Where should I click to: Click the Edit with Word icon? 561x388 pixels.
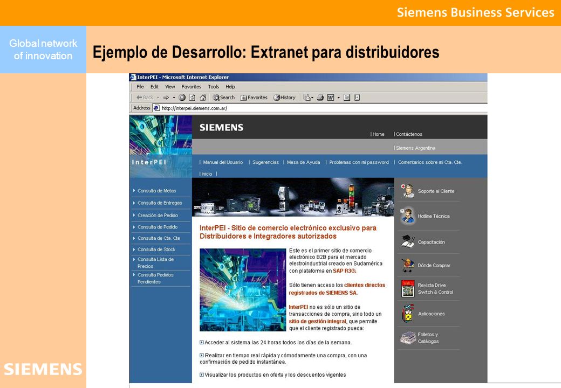point(331,98)
